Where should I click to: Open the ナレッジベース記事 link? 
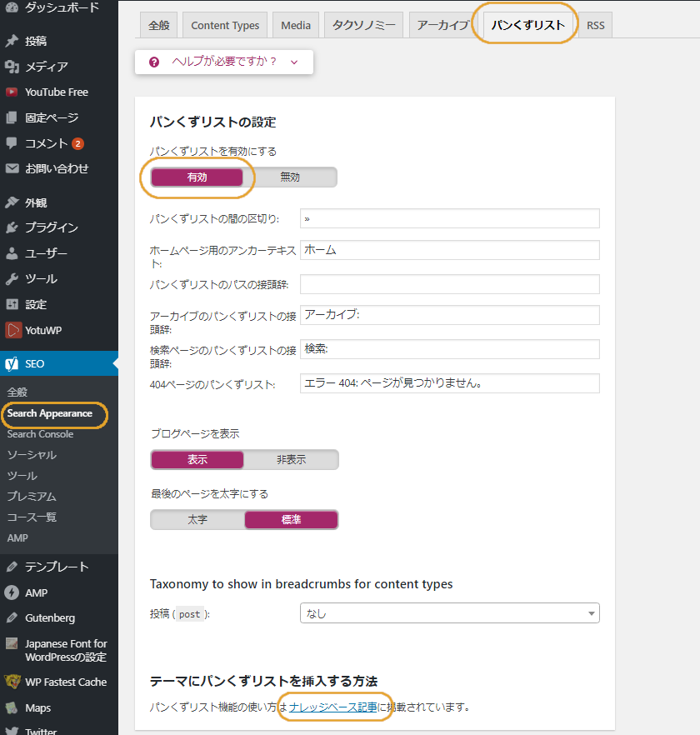click(332, 707)
